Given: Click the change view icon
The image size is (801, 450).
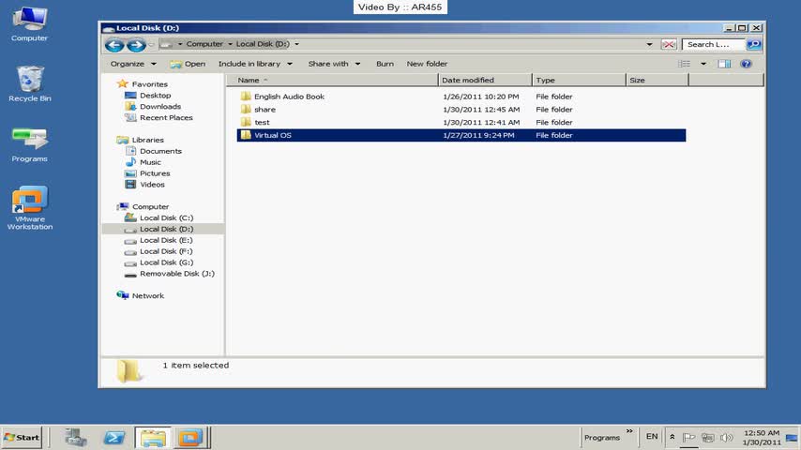Looking at the screenshot, I should click(x=684, y=64).
